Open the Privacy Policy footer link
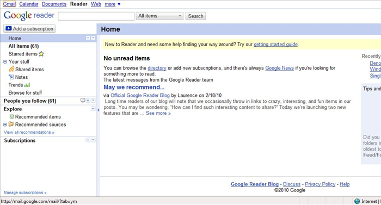Viewport: 381px width, 205px height. (x=320, y=184)
